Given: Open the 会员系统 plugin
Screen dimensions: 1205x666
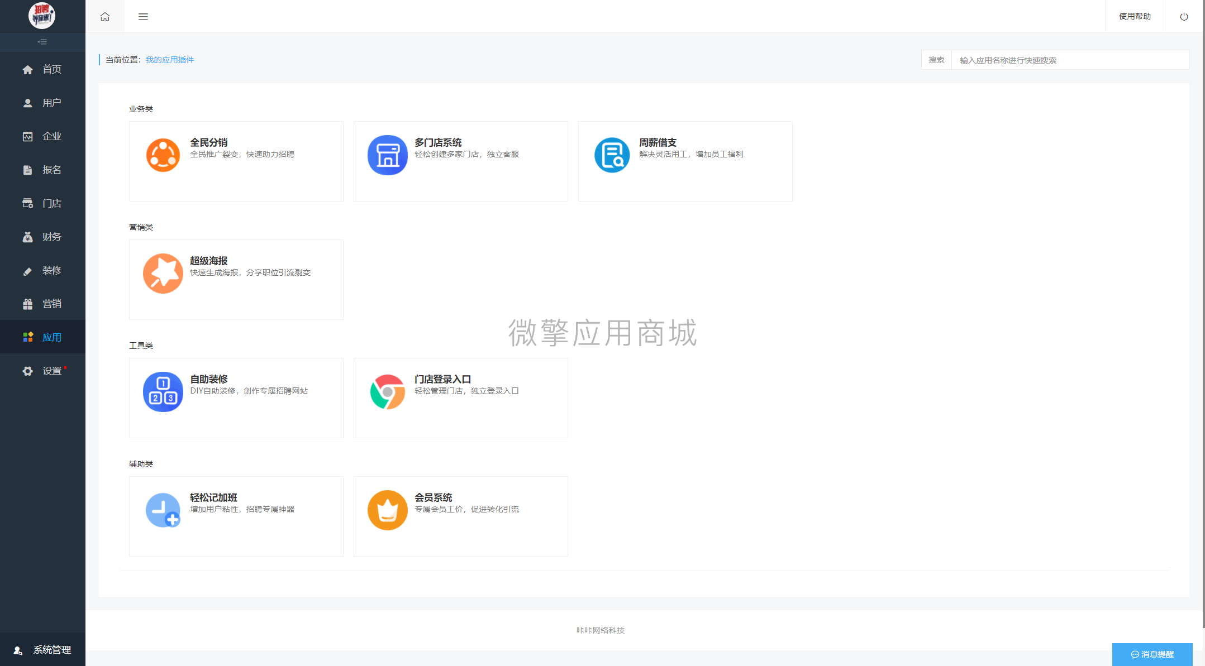Looking at the screenshot, I should coord(460,516).
